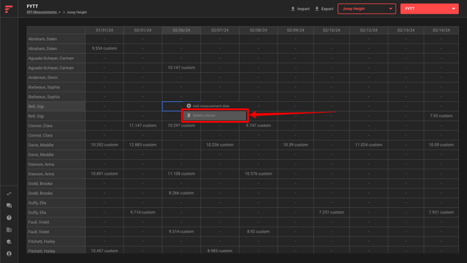Image resolution: width=467 pixels, height=263 pixels.
Task: Click the 10.576 custom cell
Action: [258, 173]
